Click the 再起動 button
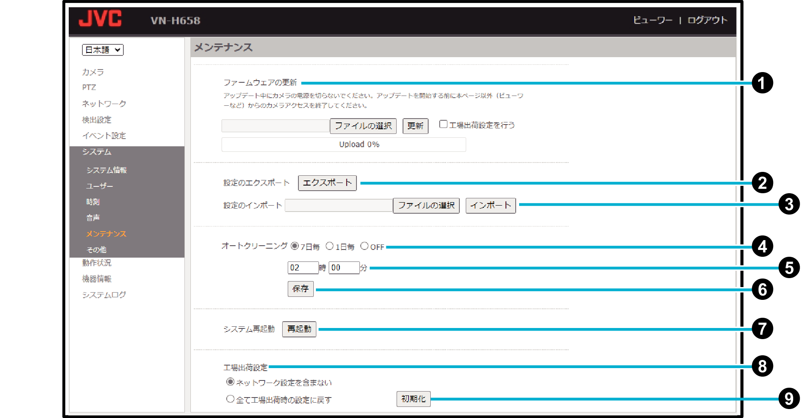The height and width of the screenshot is (418, 806). point(299,329)
